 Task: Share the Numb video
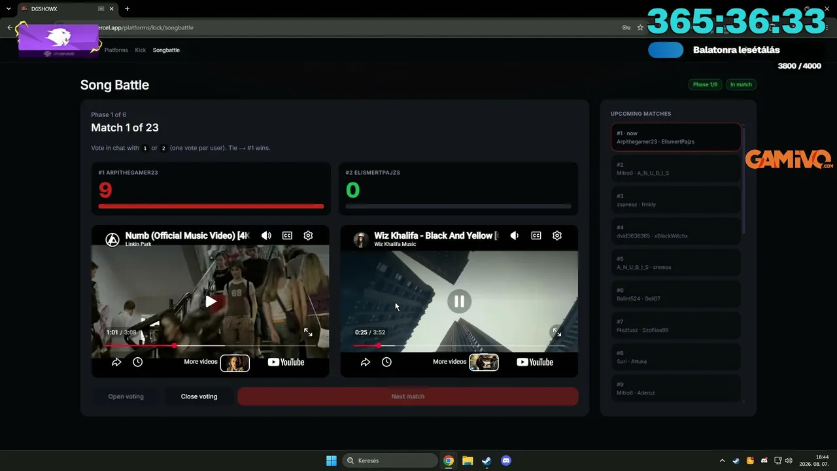(x=116, y=362)
